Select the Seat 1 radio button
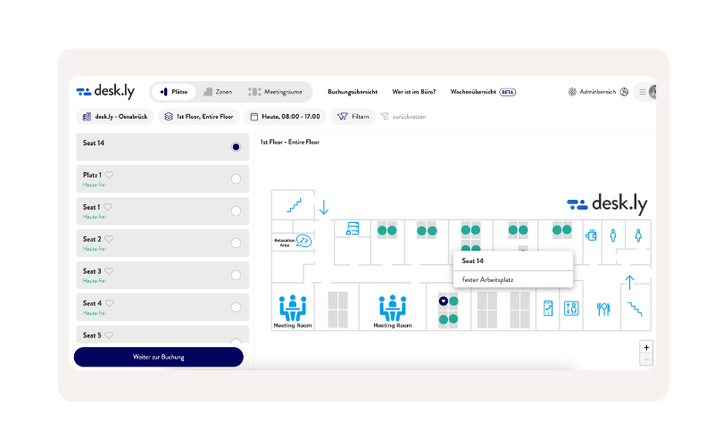This screenshot has height=446, width=714. point(236,211)
